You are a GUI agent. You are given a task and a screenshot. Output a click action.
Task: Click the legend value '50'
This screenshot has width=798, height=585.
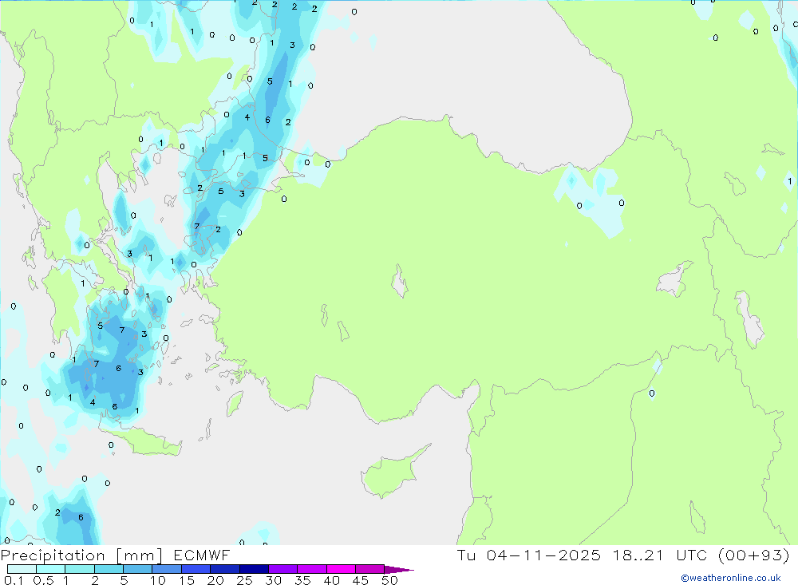(390, 580)
